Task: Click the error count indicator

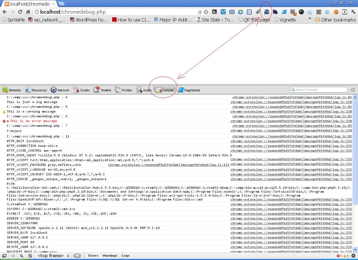Action: coord(339,256)
